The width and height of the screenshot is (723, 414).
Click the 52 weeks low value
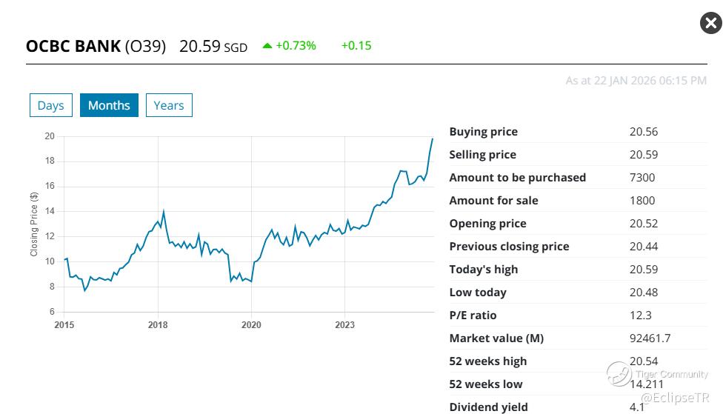(x=646, y=384)
